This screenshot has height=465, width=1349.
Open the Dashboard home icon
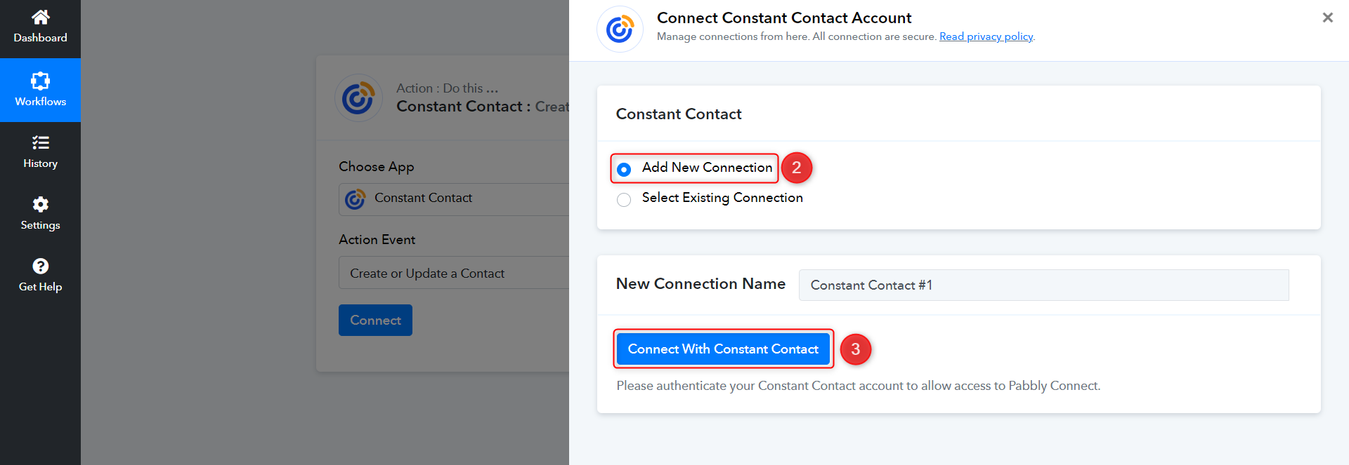click(41, 17)
